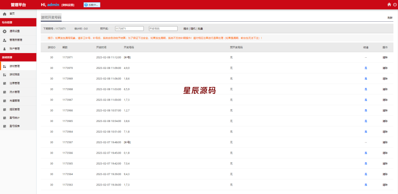The image size is (398, 194).
Task: Open 注单管理 via its sidebar icon
Action: coord(4,84)
